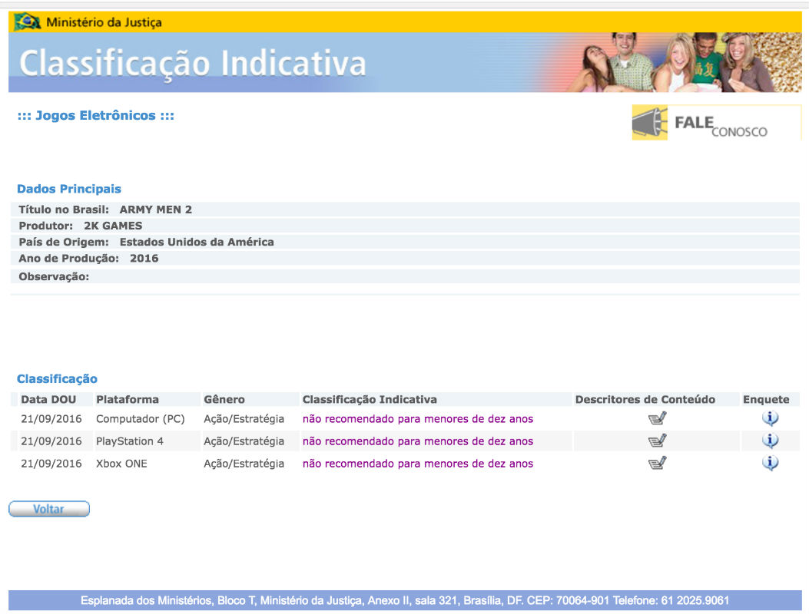Click the 'Observação:' field label

54,277
